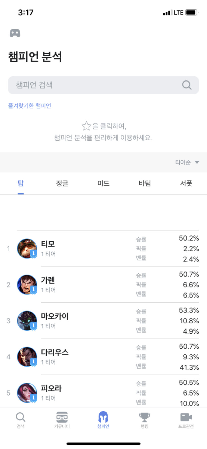The height and width of the screenshot is (449, 207).
Task: Click the magnifier icon in search bar
Action: (187, 85)
